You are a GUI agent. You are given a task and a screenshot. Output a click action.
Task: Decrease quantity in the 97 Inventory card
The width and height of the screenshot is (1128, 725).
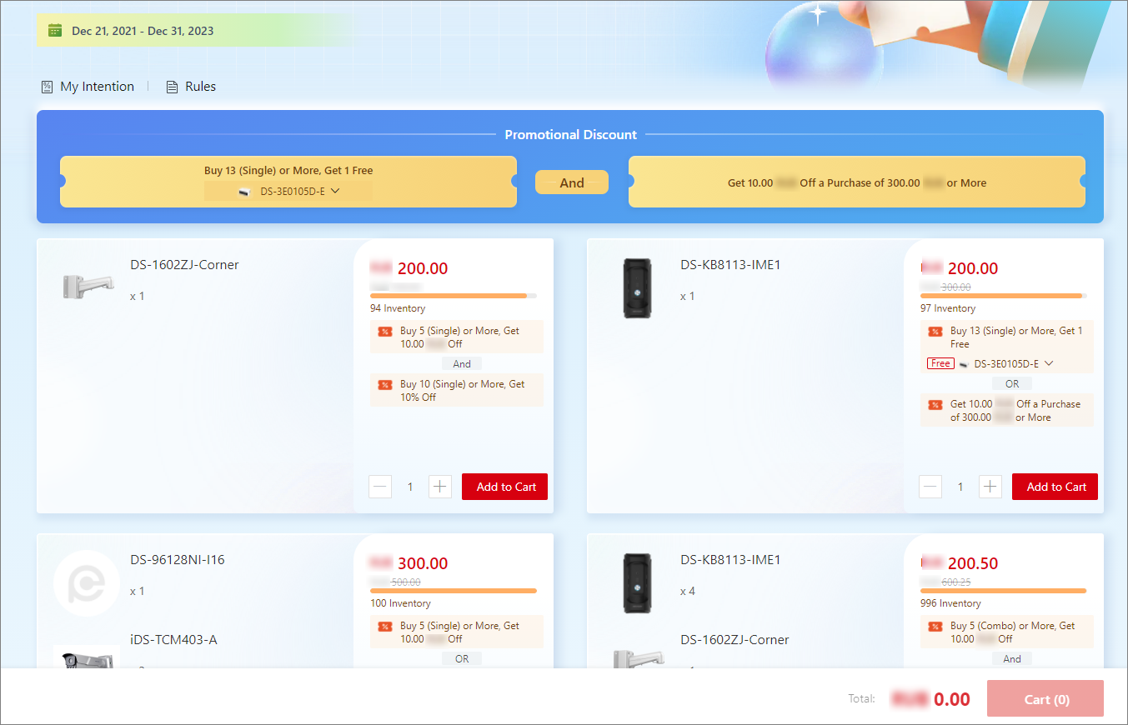[930, 487]
